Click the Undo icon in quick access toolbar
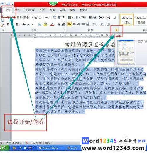This screenshot has height=153, width=147. pos(2,4)
